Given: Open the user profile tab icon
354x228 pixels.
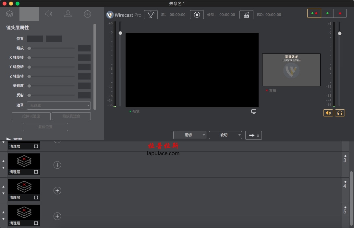Looking at the screenshot, I should click(x=68, y=14).
